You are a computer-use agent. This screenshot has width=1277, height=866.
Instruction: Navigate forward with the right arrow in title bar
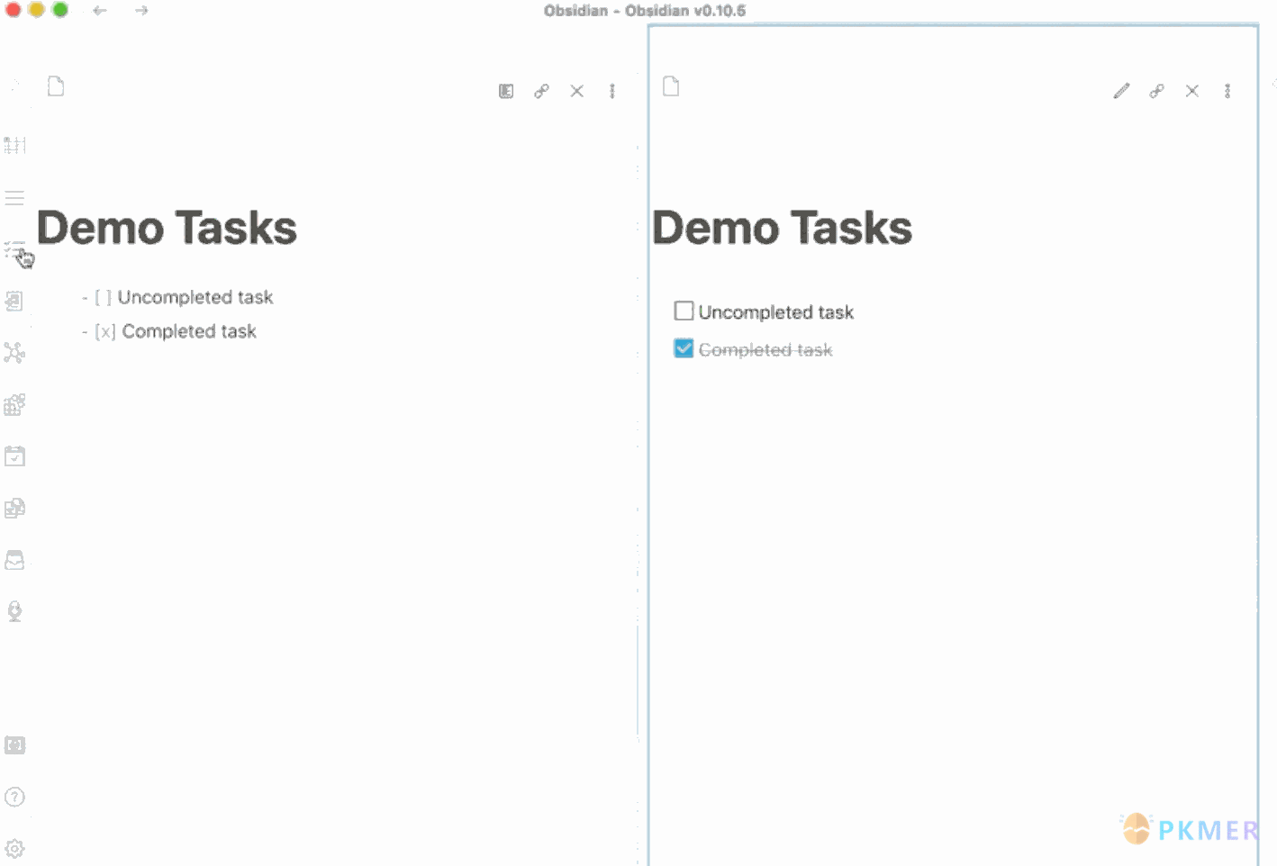click(x=141, y=11)
